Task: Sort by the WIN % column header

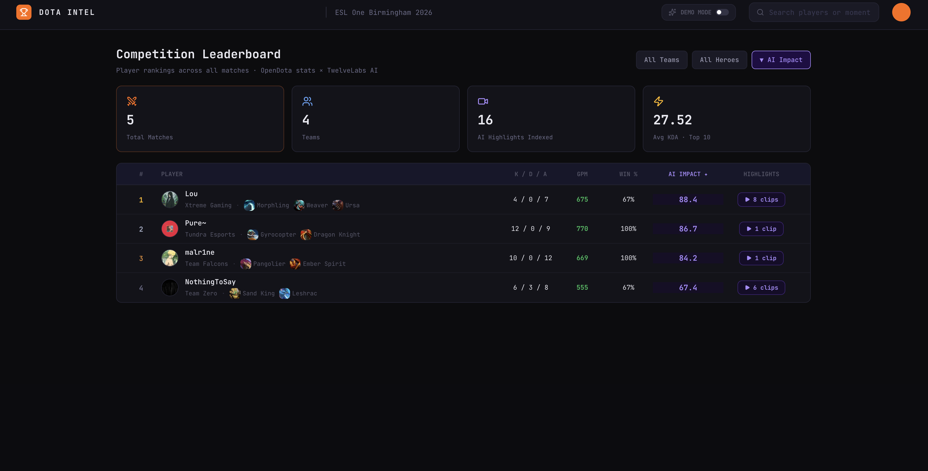Action: coord(628,174)
